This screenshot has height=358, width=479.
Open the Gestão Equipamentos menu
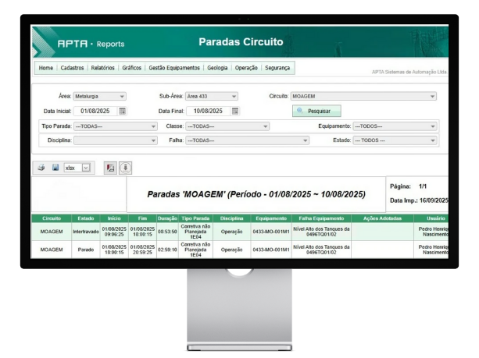pyautogui.click(x=173, y=69)
